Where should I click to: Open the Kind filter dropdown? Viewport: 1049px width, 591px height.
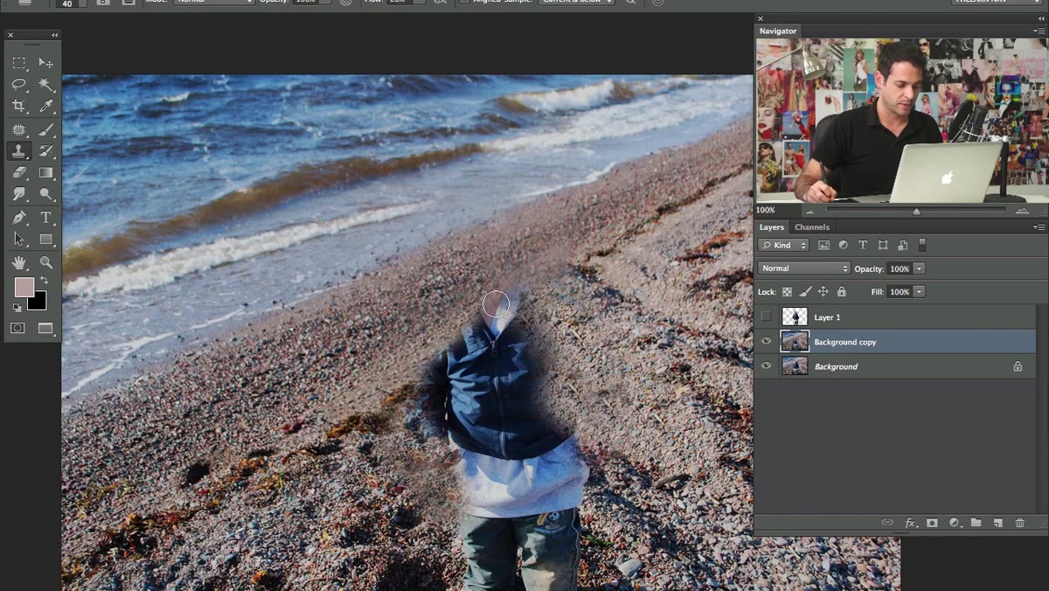[x=783, y=246]
